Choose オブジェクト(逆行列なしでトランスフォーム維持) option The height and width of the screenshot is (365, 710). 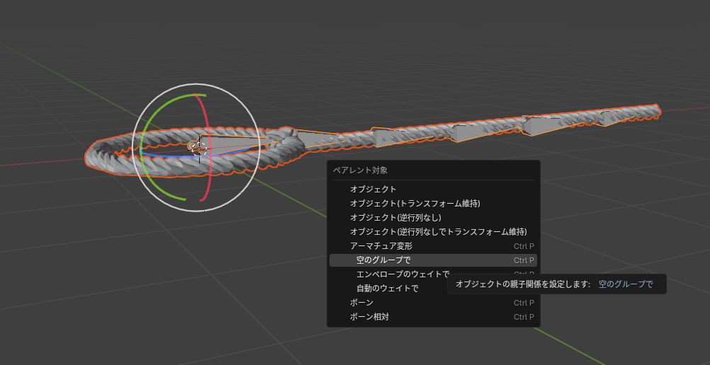tap(438, 231)
